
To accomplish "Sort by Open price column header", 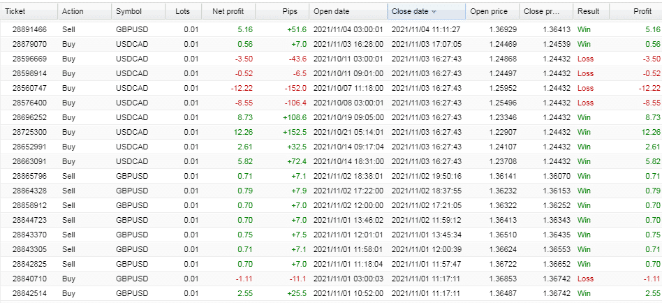I will pyautogui.click(x=492, y=11).
